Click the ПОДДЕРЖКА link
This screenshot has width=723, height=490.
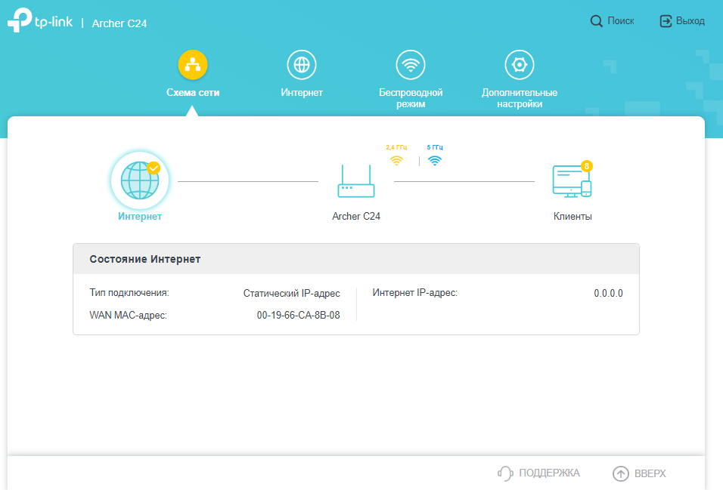tap(549, 473)
